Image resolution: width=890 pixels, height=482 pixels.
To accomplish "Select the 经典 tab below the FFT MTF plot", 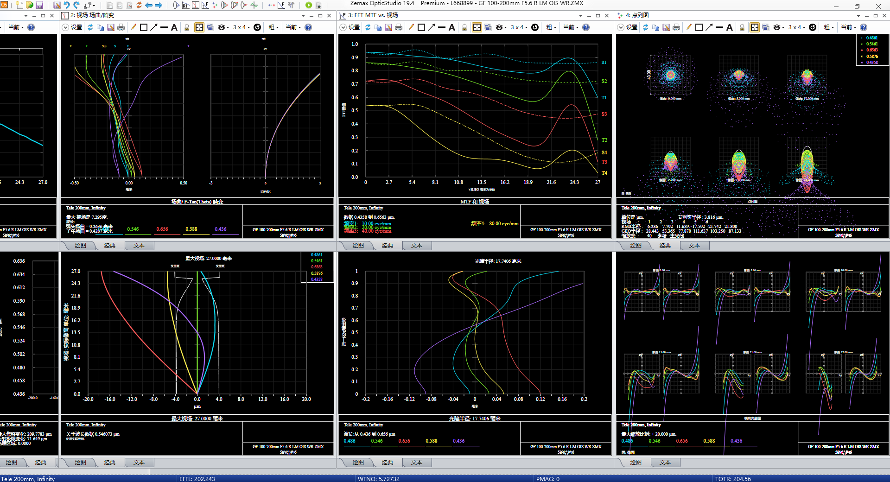I will click(x=388, y=246).
